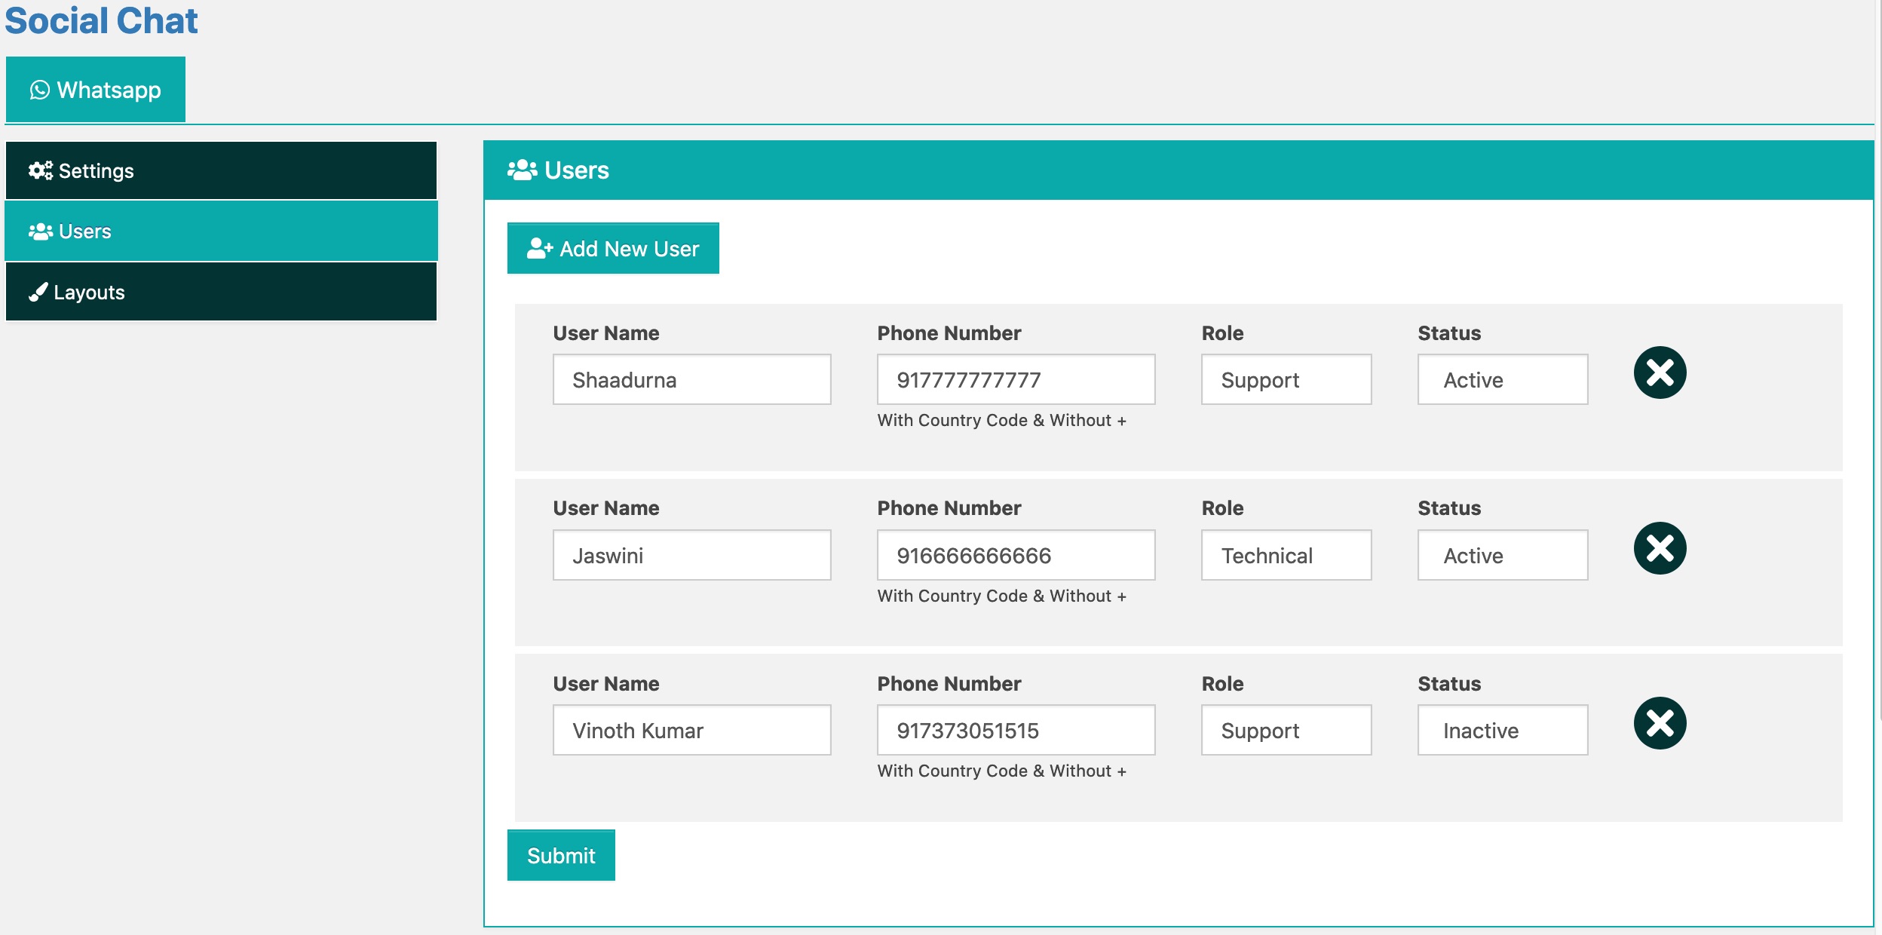Click the group icon in sidebar Users
The height and width of the screenshot is (935, 1882).
pos(41,231)
